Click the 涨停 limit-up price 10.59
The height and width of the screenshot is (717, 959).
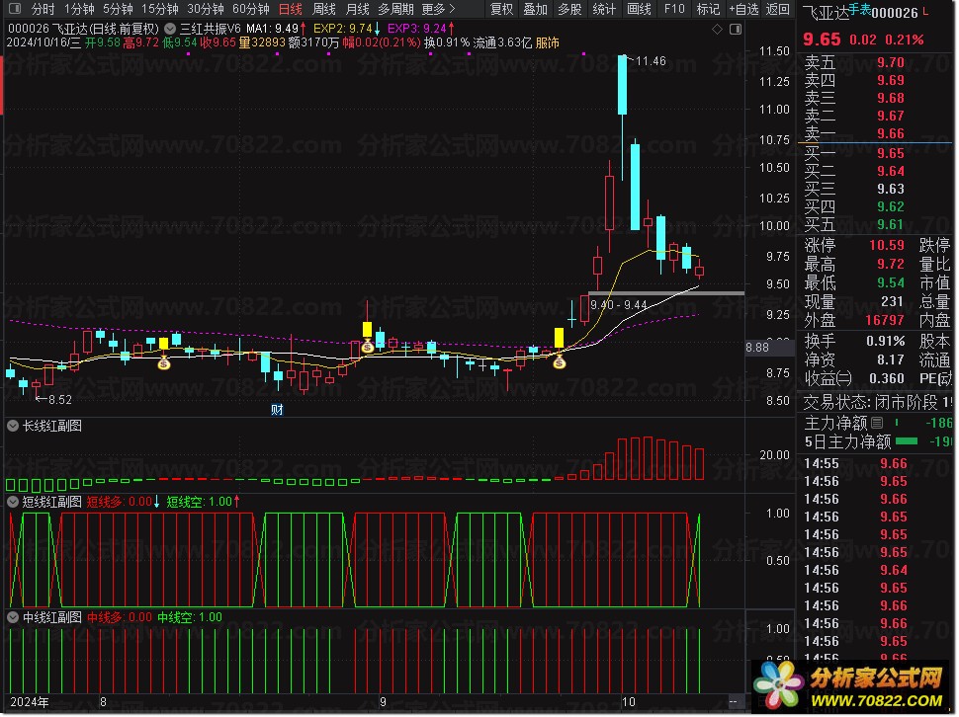(886, 245)
